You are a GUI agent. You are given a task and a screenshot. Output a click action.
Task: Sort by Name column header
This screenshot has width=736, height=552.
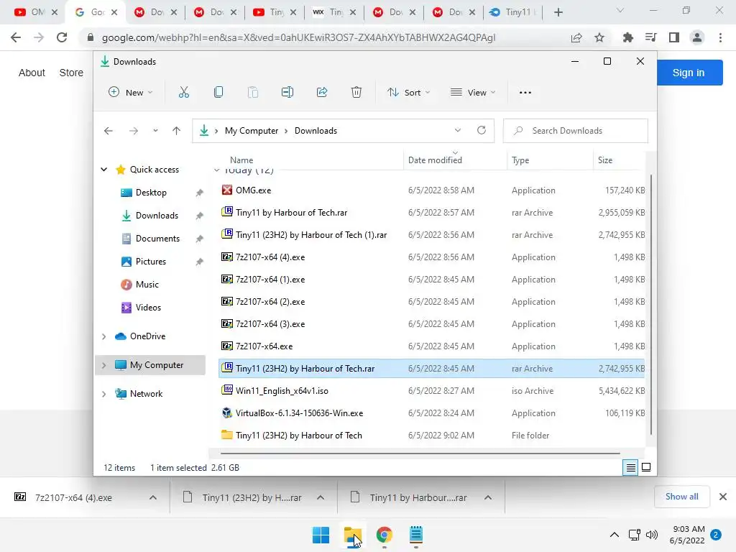(x=241, y=160)
